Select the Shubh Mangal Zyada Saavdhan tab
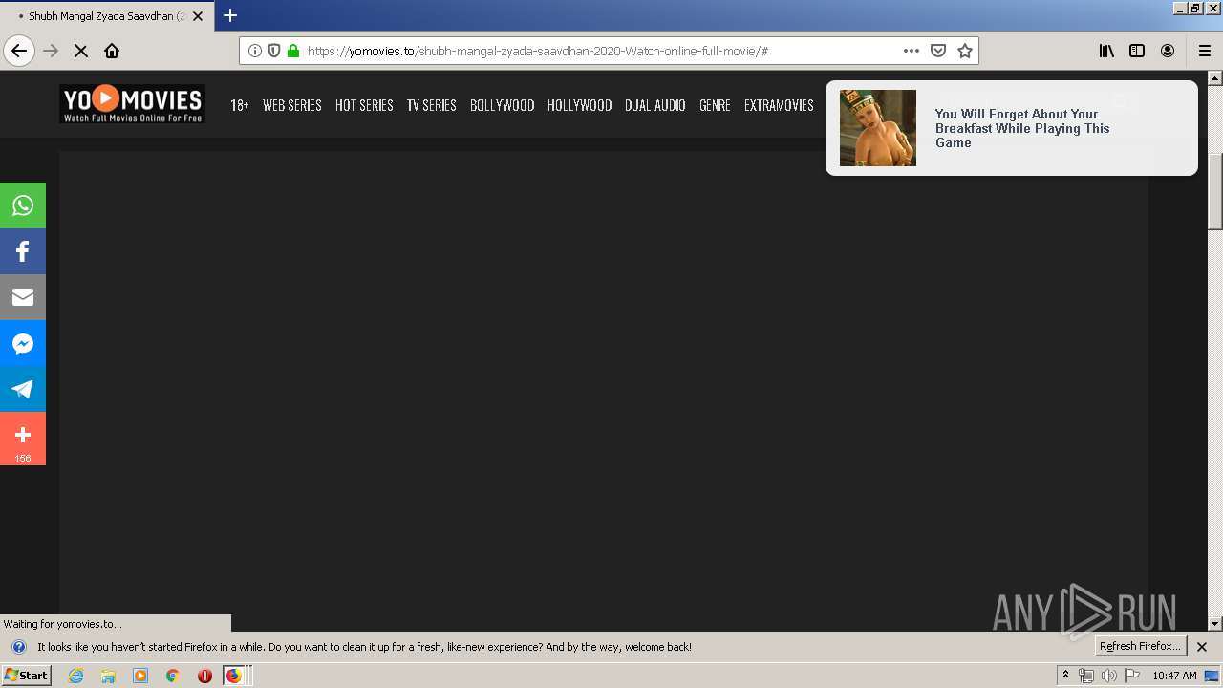 coord(105,16)
